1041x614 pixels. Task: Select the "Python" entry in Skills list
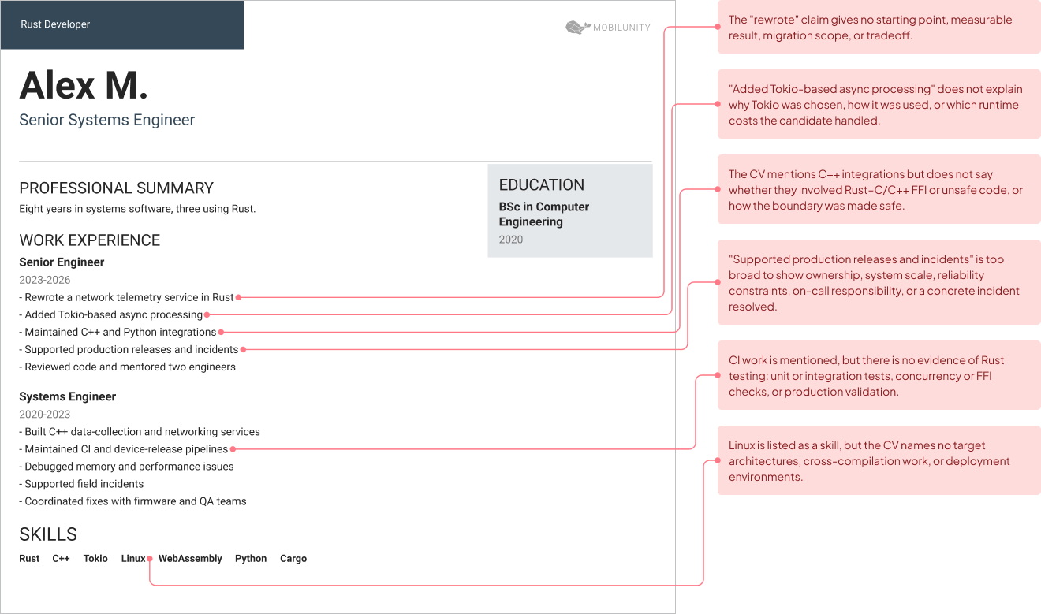coord(251,559)
